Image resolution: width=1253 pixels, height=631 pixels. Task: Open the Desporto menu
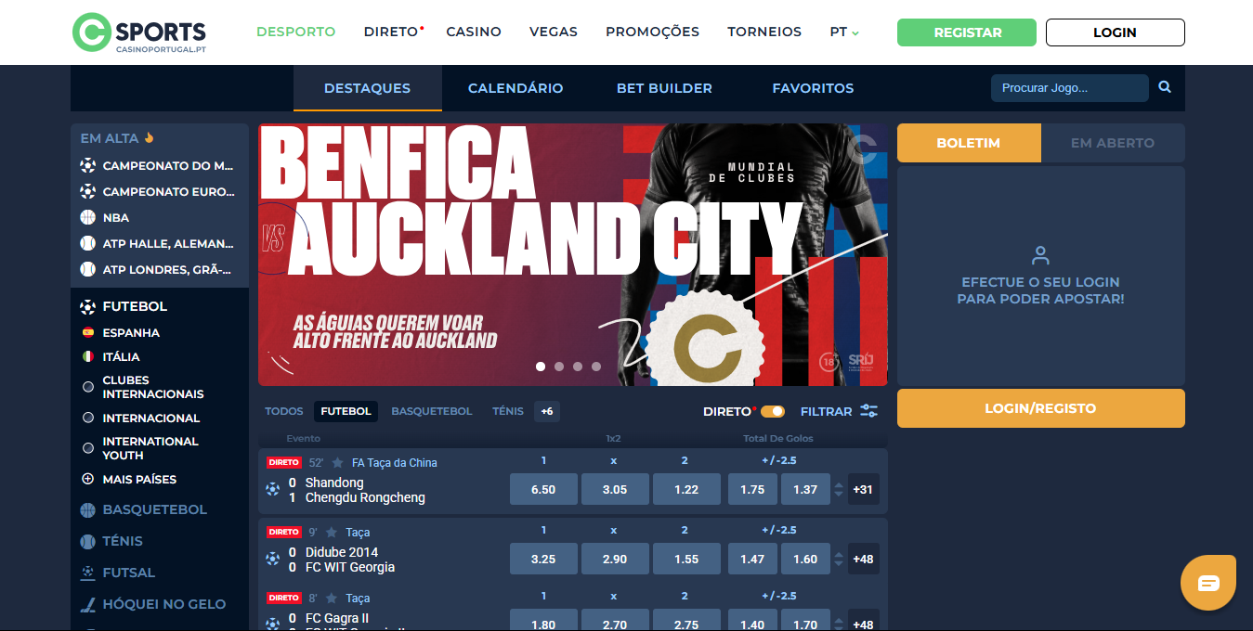(296, 32)
